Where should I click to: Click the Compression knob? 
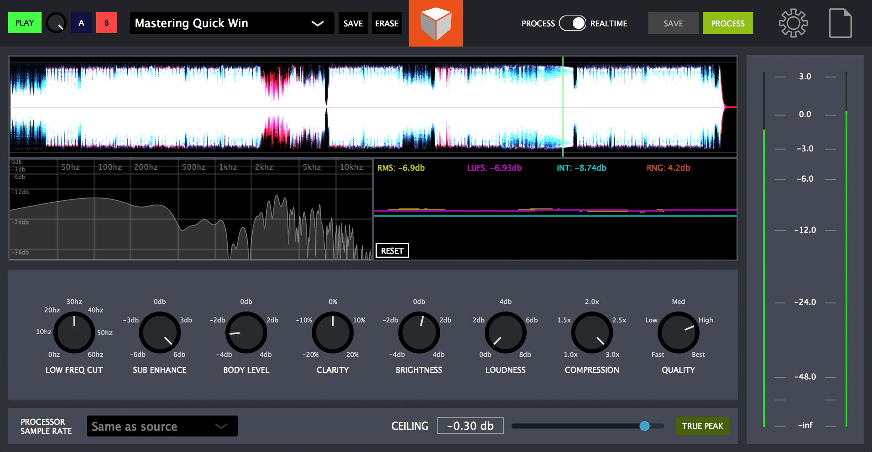click(592, 333)
